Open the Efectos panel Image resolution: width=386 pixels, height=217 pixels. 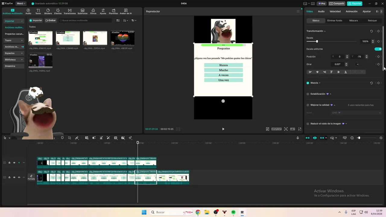58,11
